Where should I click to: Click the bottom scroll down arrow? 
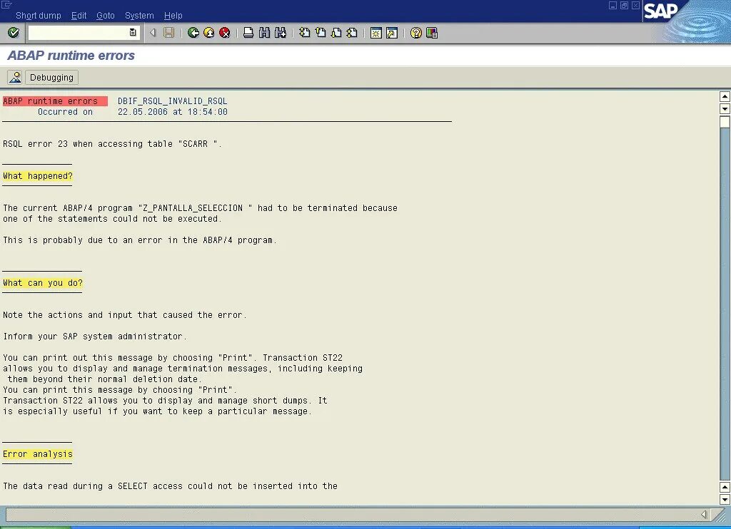pos(725,500)
